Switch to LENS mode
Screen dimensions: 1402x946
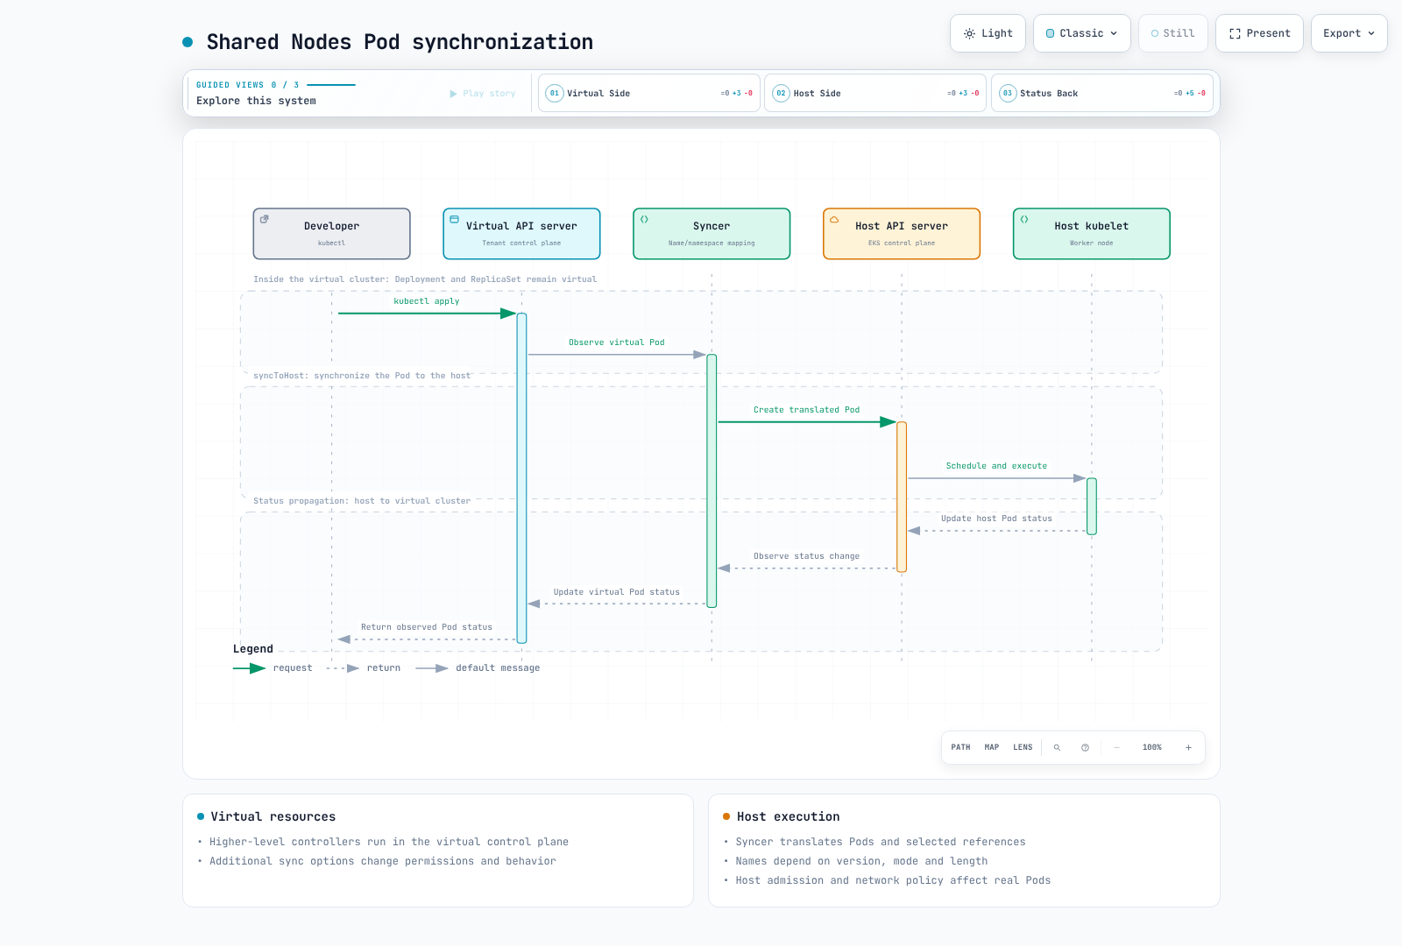[x=1023, y=748]
